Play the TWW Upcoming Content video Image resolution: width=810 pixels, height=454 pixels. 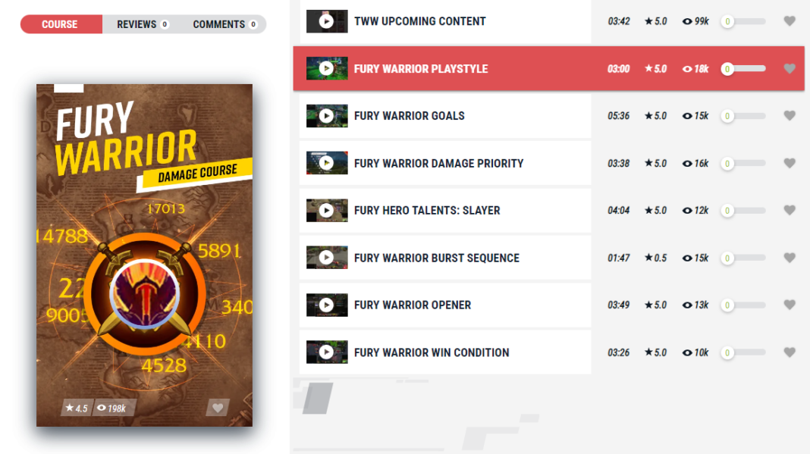click(x=326, y=21)
